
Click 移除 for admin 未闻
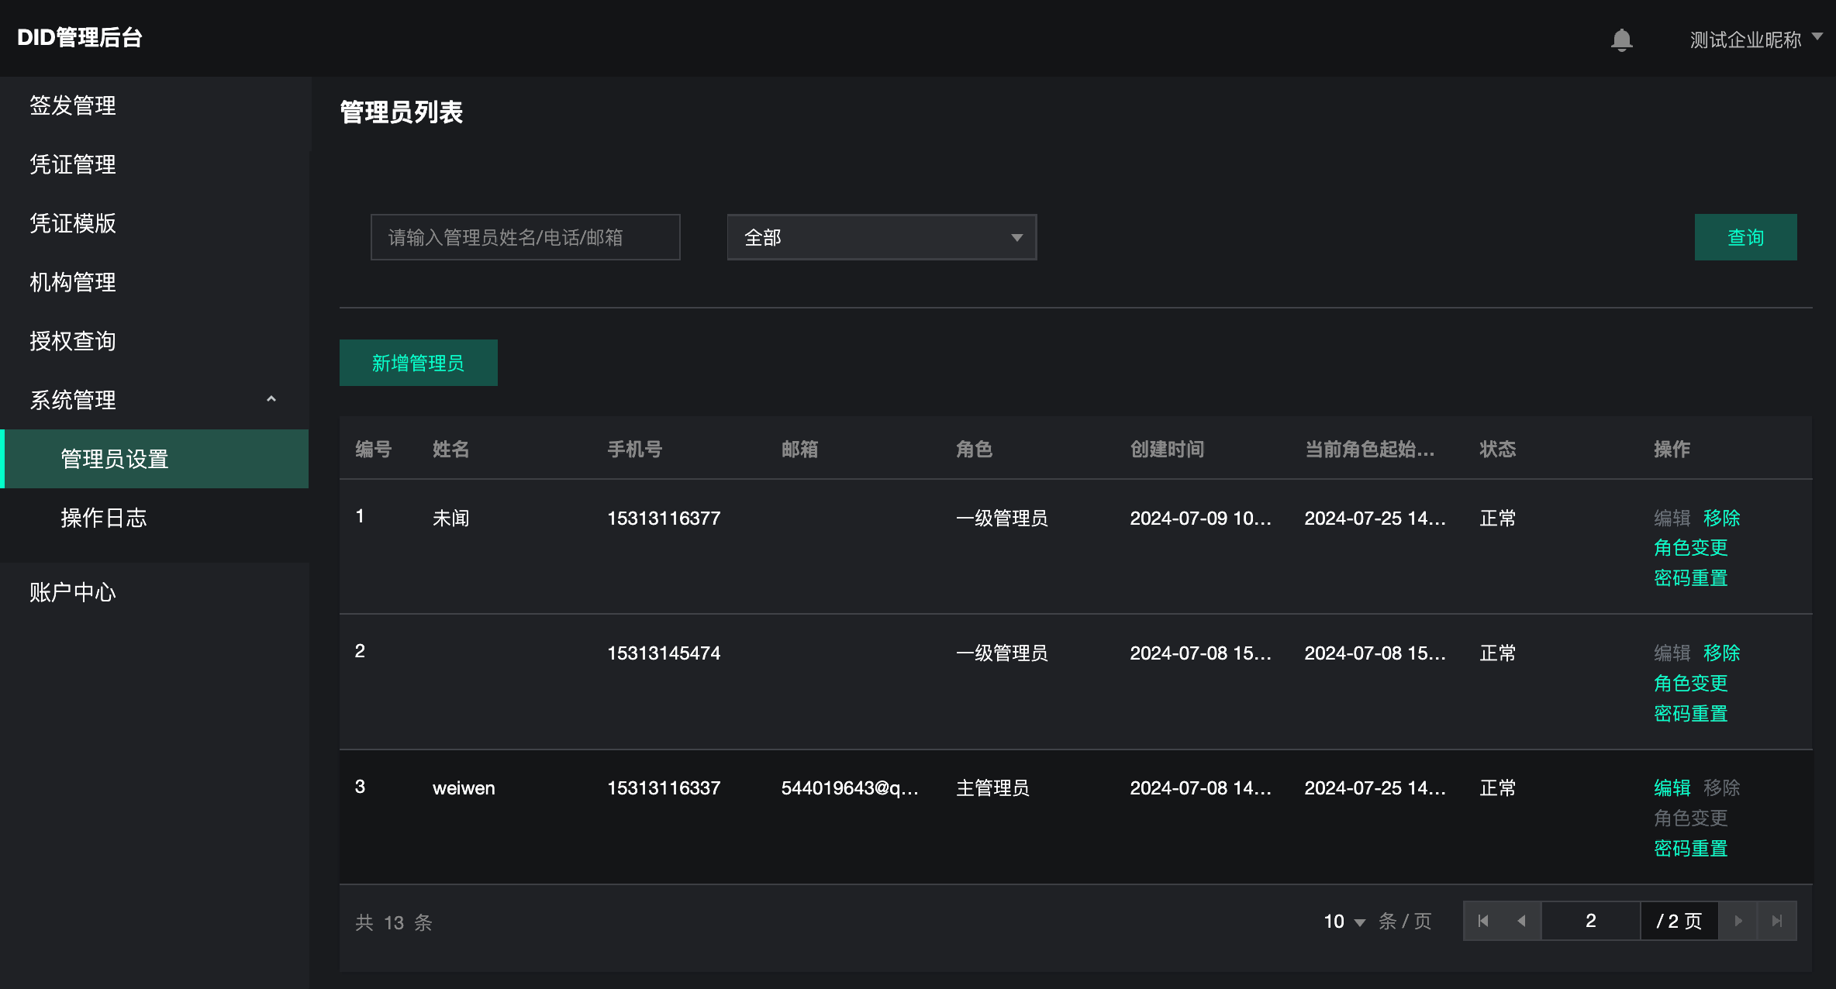[x=1721, y=518]
